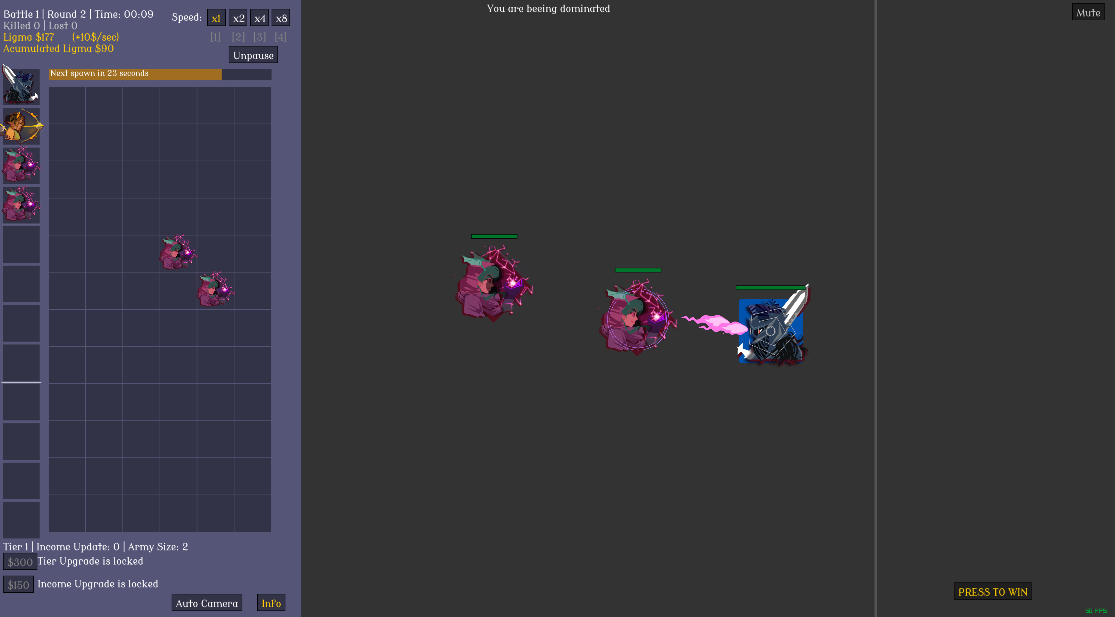1115x617 pixels.
Task: Switch game speed to x4
Action: click(260, 18)
